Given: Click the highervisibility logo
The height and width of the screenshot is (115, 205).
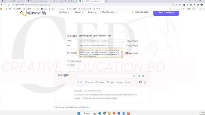Looking at the screenshot, I should [33, 13].
